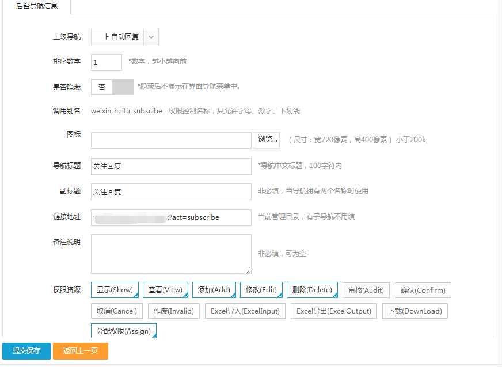Click the 排序数字 input field
This screenshot has width=502, height=367.
(x=107, y=62)
